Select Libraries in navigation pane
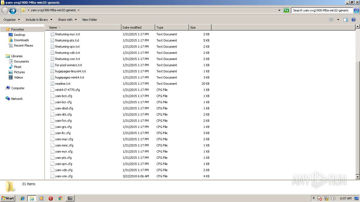 [17, 56]
